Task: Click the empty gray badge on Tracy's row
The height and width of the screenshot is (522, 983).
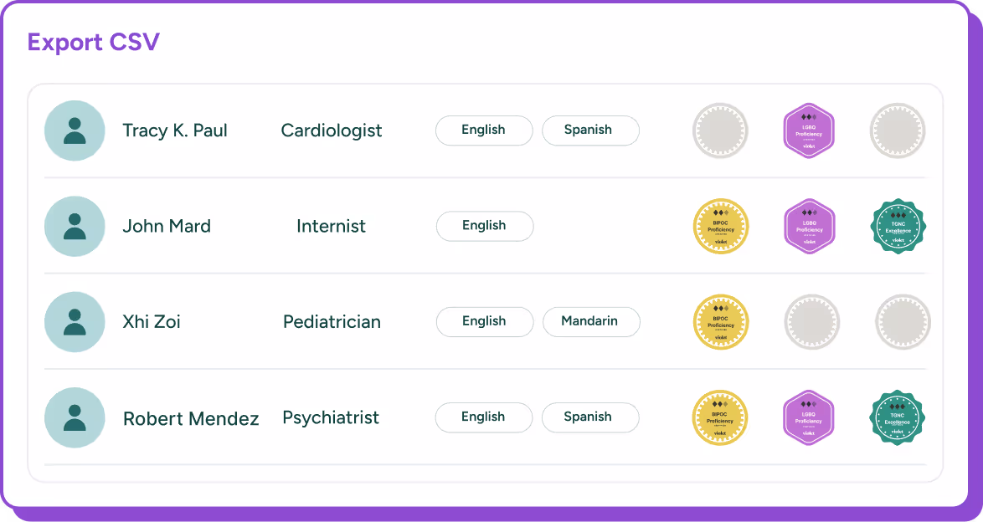Action: click(x=721, y=130)
